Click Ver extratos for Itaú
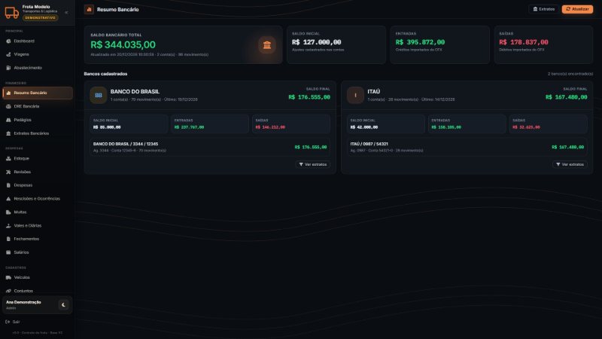 pyautogui.click(x=570, y=164)
